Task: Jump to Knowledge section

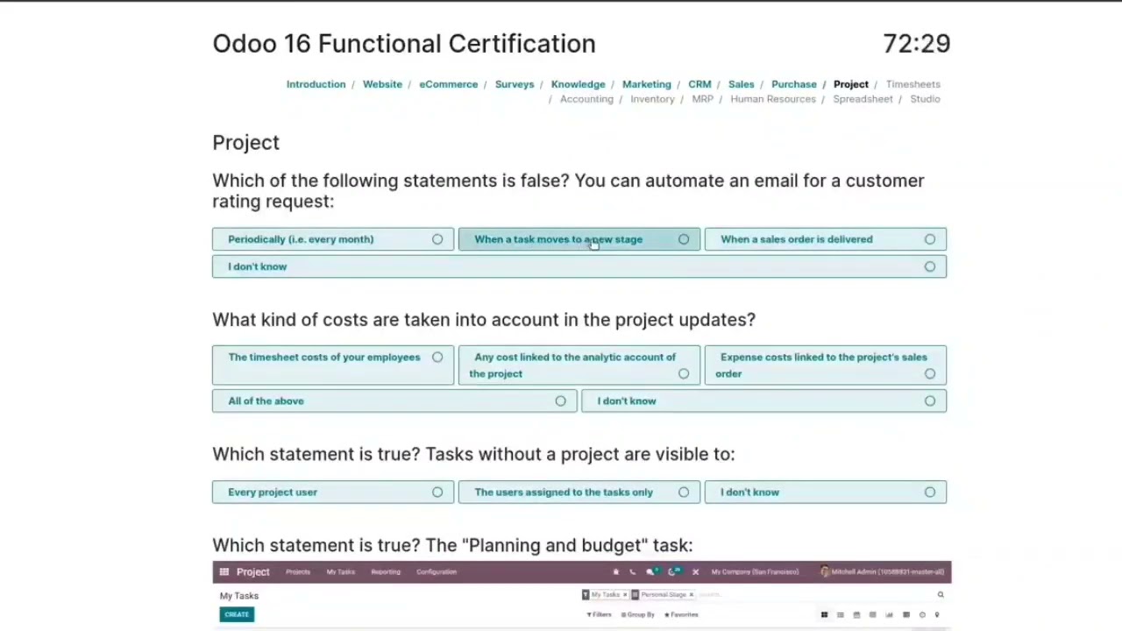Action: coord(578,84)
